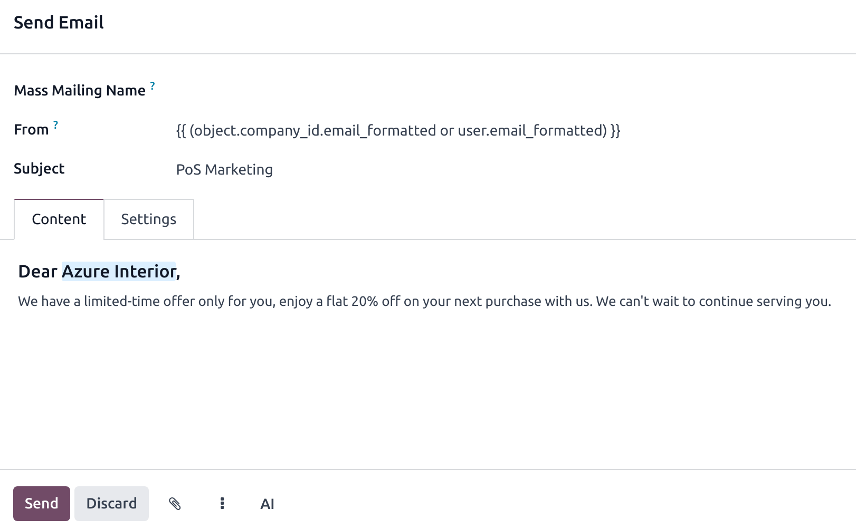Click the Send Email dialog title
This screenshot has height=529, width=856.
pyautogui.click(x=58, y=22)
